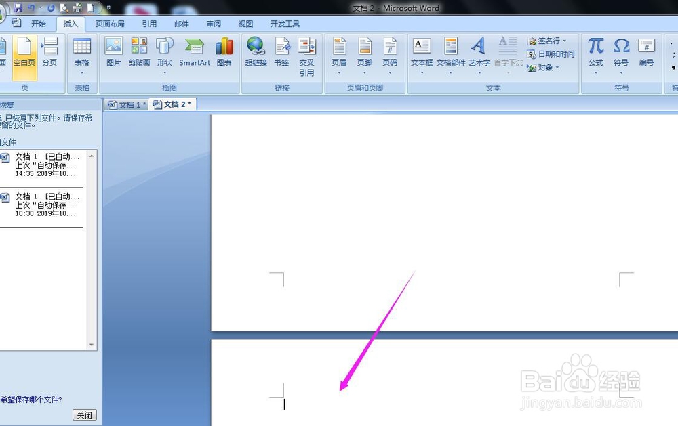Insert a SmartArt graphic
The height and width of the screenshot is (426, 678).
[x=195, y=52]
